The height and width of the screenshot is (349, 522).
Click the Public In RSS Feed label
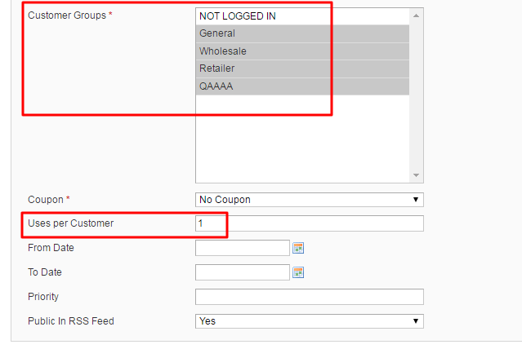point(70,321)
